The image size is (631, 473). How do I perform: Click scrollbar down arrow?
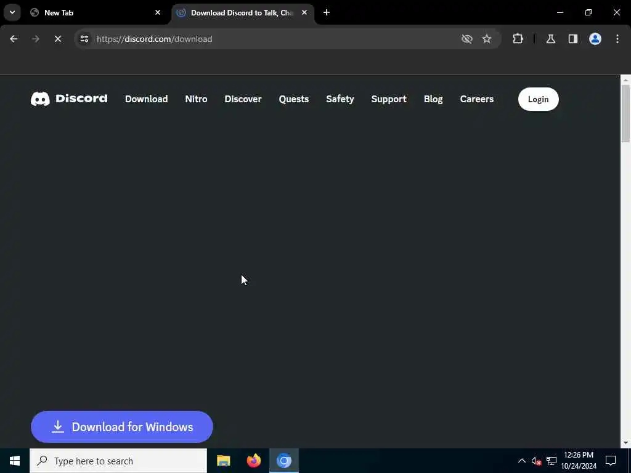[x=625, y=443]
